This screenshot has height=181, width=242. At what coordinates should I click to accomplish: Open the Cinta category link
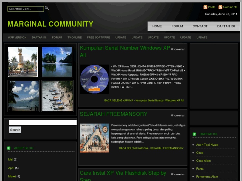click(200, 153)
